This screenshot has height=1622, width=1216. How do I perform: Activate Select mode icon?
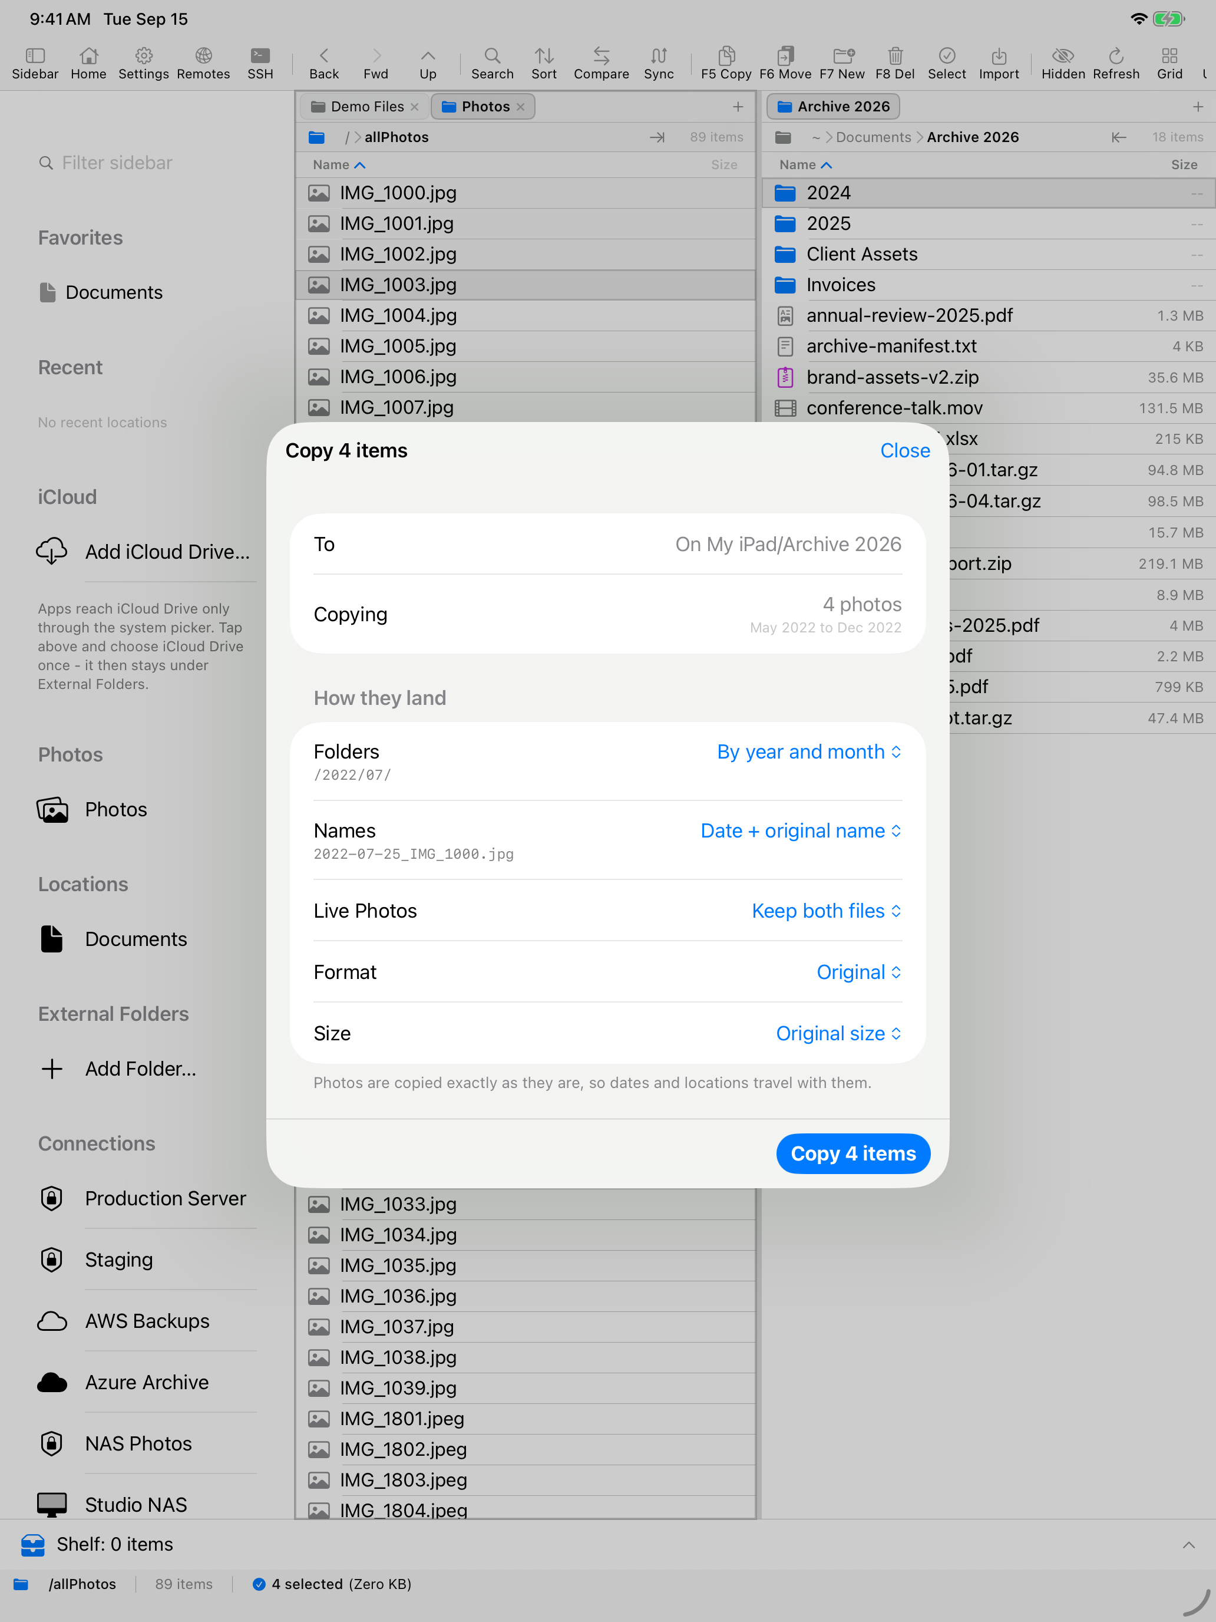(946, 63)
